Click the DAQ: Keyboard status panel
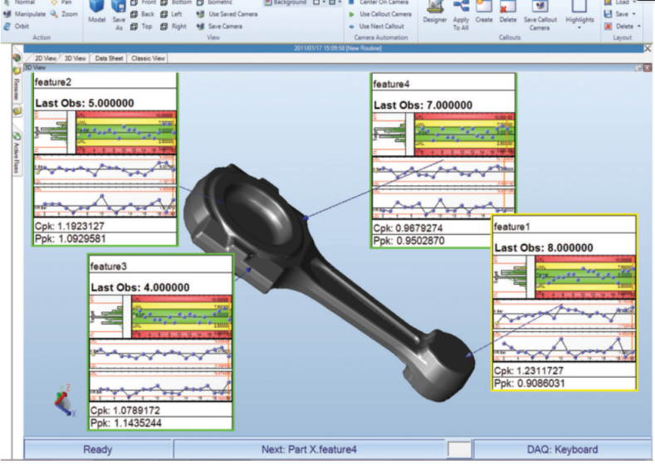 [x=562, y=449]
